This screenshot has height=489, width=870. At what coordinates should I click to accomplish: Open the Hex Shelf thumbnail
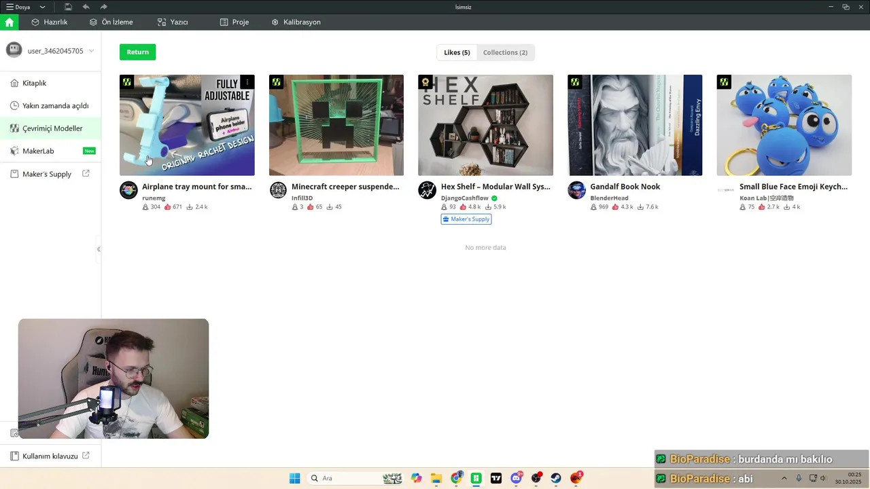pyautogui.click(x=485, y=125)
